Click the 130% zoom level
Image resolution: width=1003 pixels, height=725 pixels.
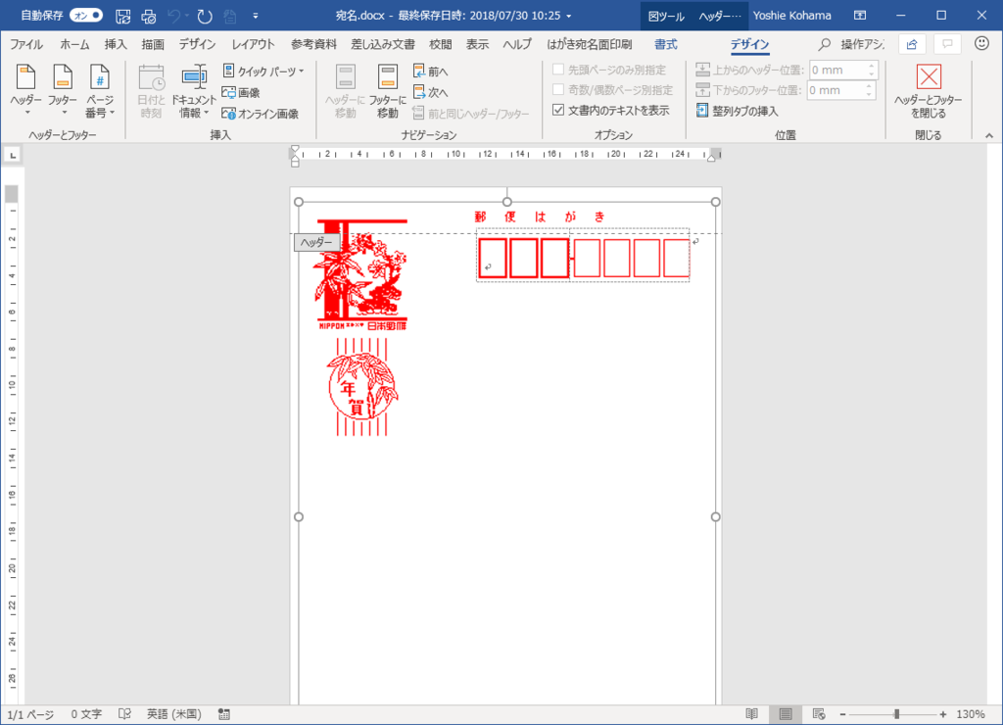tap(971, 714)
